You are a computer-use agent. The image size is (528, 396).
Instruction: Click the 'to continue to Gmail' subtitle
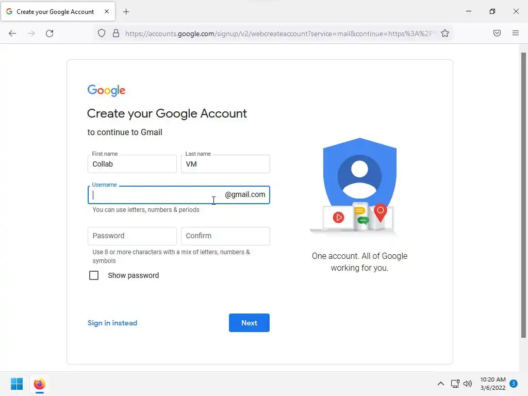pos(125,133)
